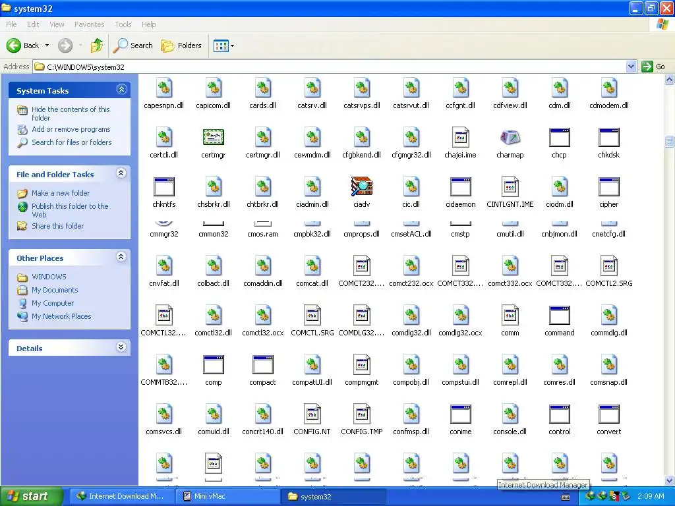Select the certmgr certificate icon

213,138
